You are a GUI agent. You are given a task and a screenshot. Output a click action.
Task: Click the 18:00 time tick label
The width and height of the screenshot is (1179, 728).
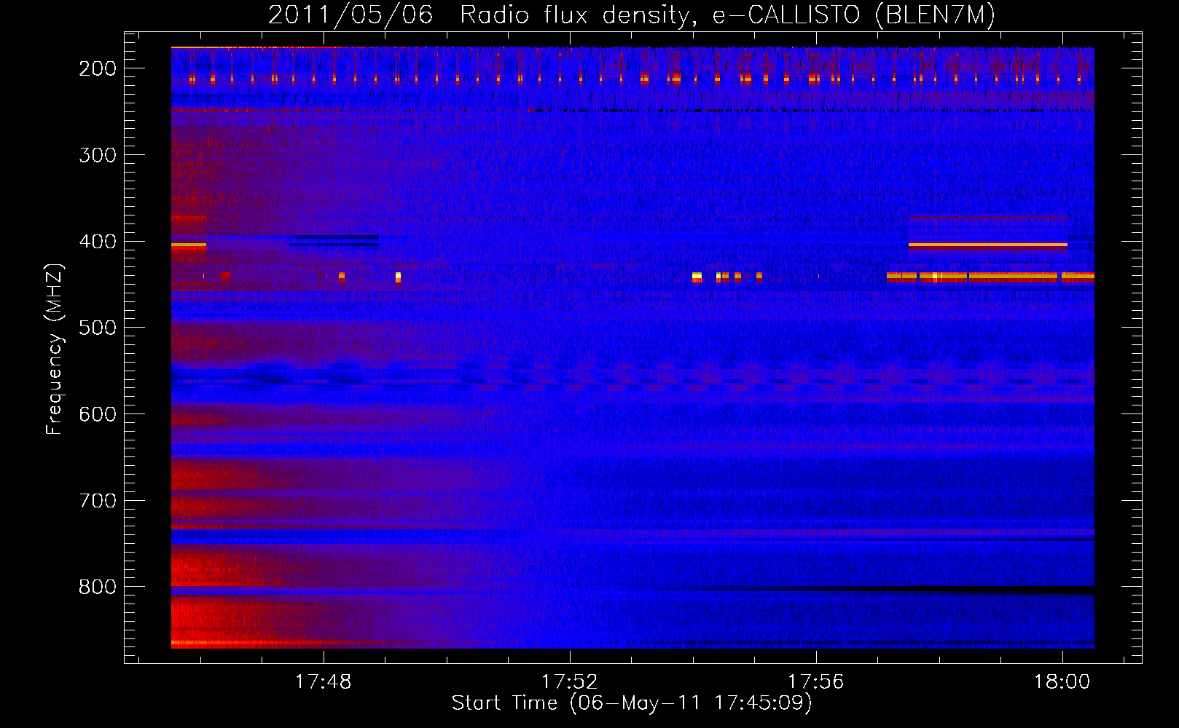pos(1062,681)
